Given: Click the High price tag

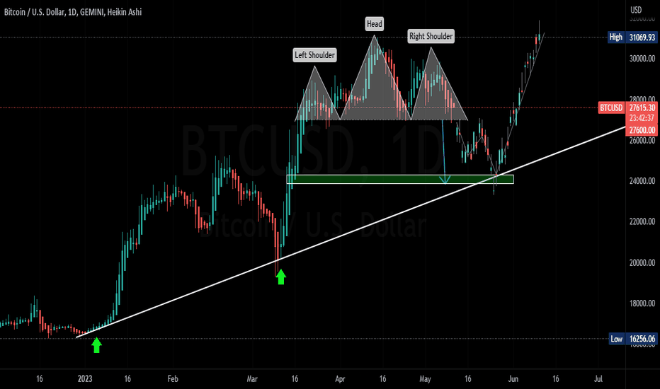Looking at the screenshot, I should (616, 37).
